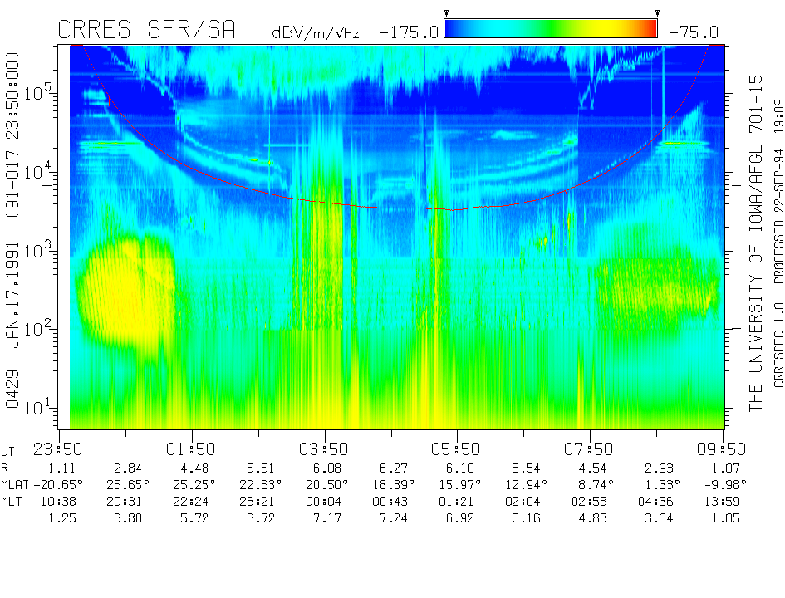This screenshot has height=598, width=785.
Task: Click the R row label
Action: point(4,468)
